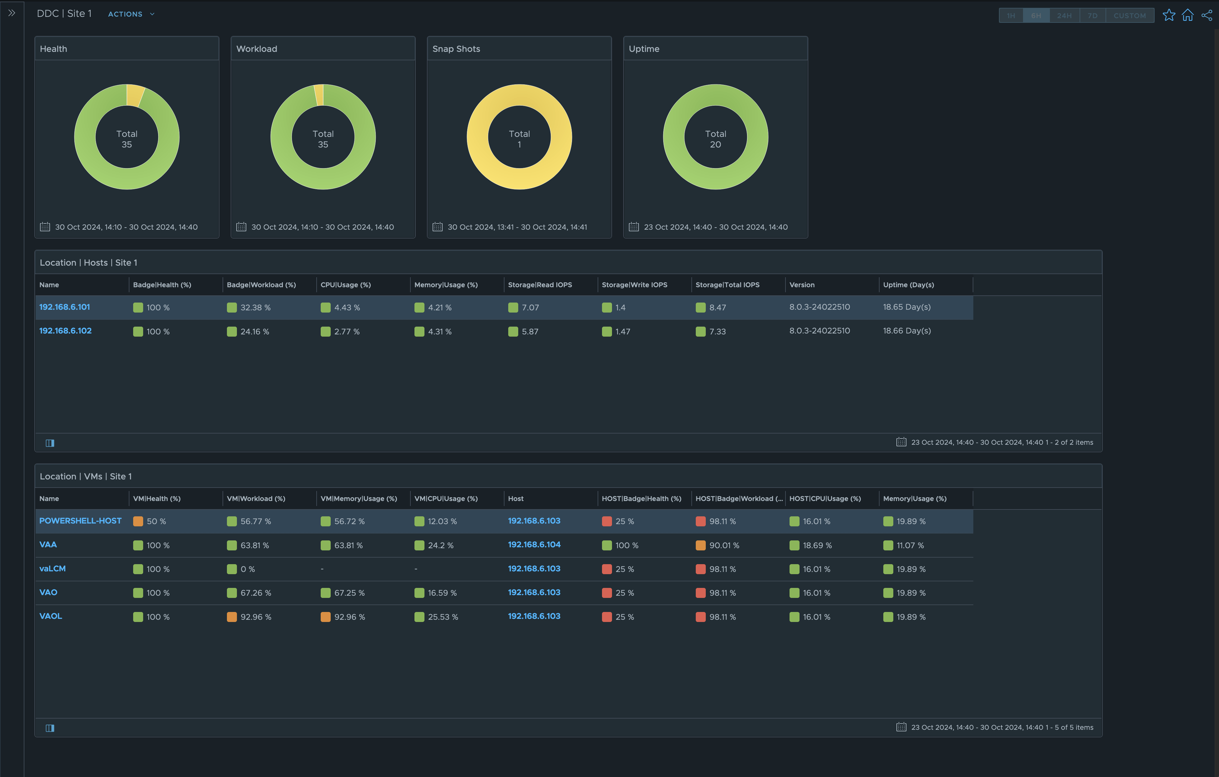Viewport: 1219px width, 777px height.
Task: Click the share dashboard icon
Action: [1207, 15]
